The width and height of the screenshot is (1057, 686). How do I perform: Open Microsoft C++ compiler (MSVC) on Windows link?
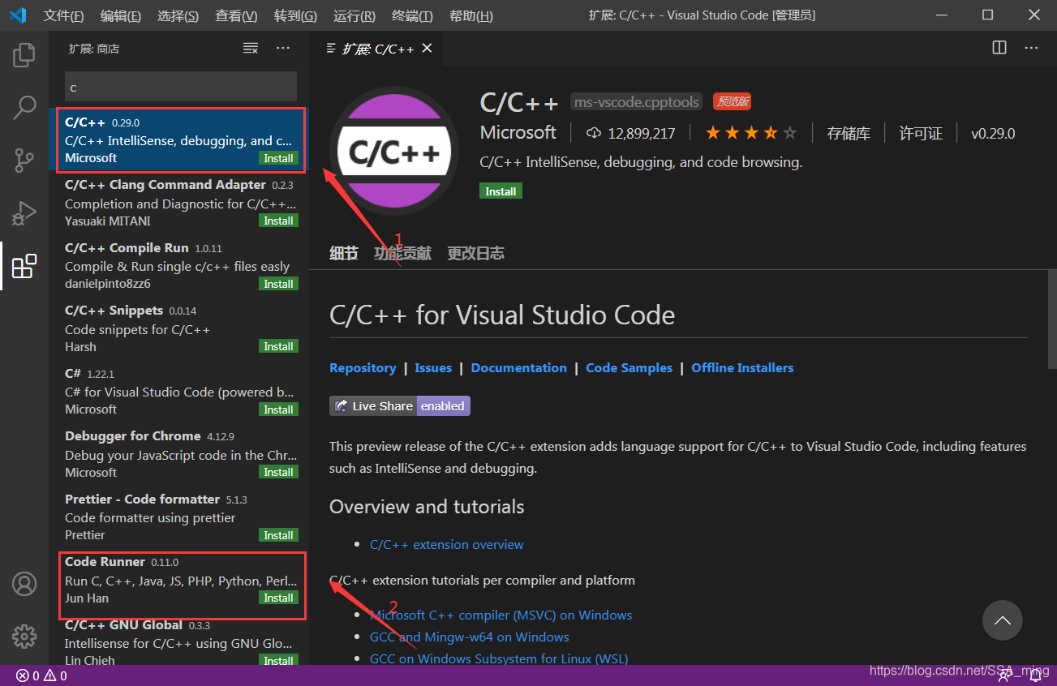[x=501, y=615]
